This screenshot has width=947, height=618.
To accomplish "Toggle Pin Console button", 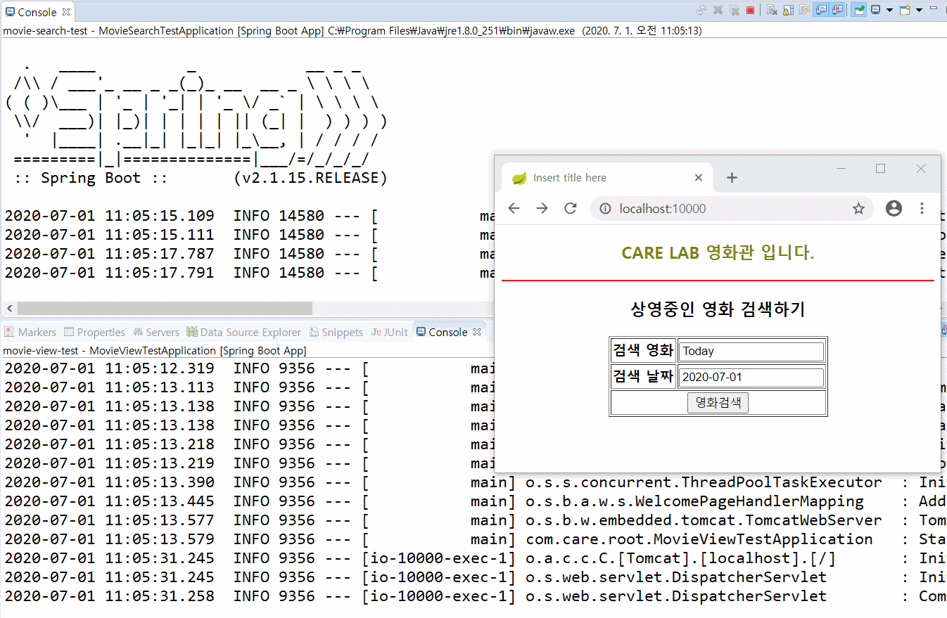I will pos(858,10).
